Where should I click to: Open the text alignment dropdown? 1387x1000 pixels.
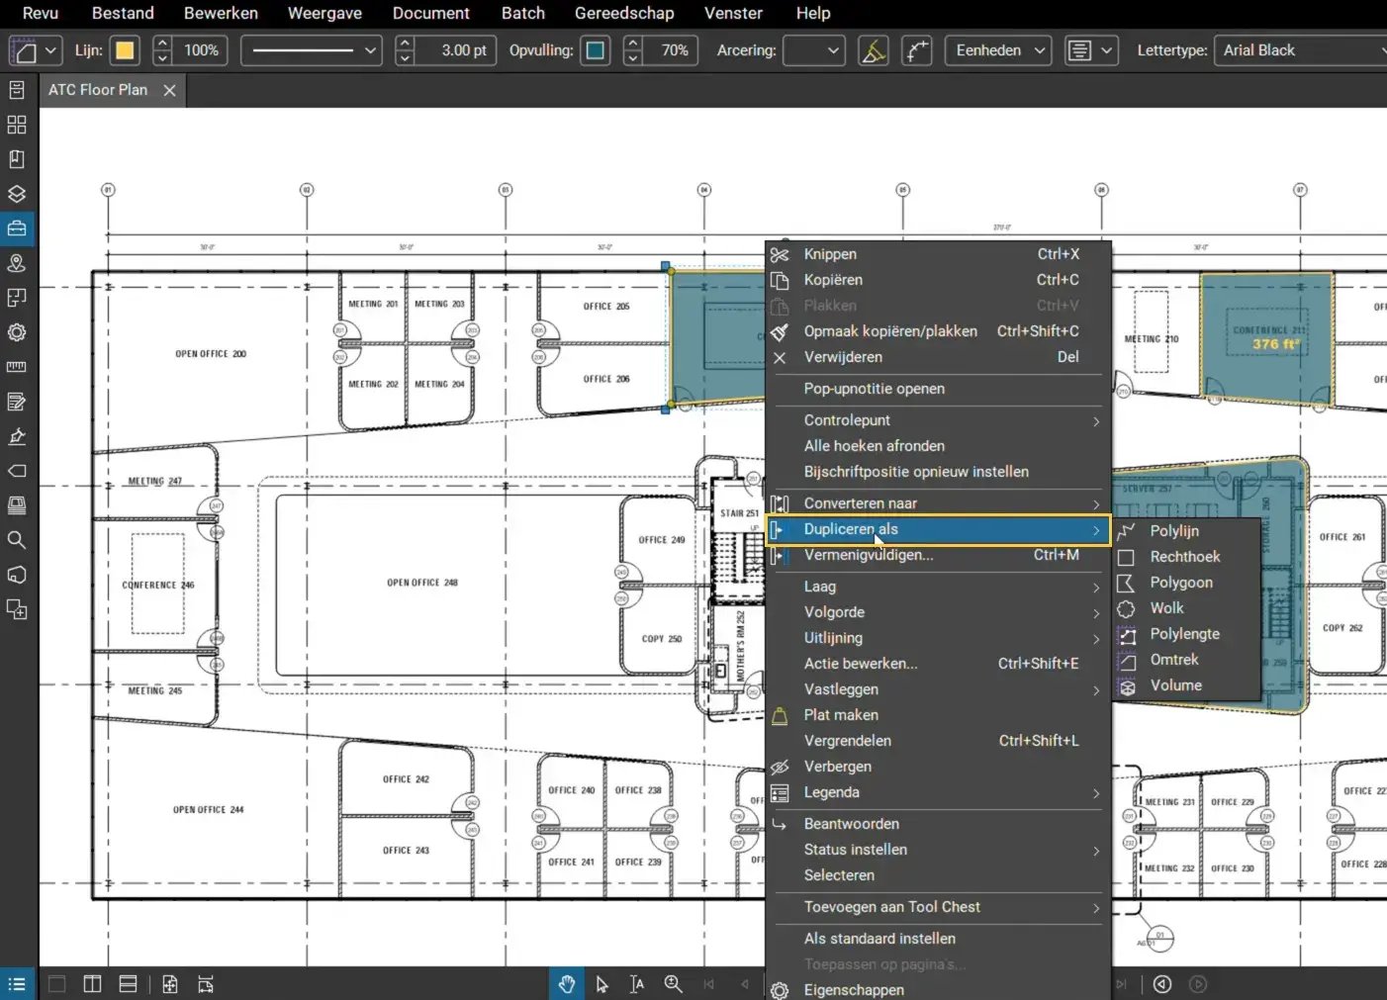click(1091, 50)
